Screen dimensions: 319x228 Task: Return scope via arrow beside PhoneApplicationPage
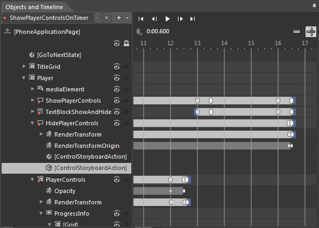click(x=8, y=31)
